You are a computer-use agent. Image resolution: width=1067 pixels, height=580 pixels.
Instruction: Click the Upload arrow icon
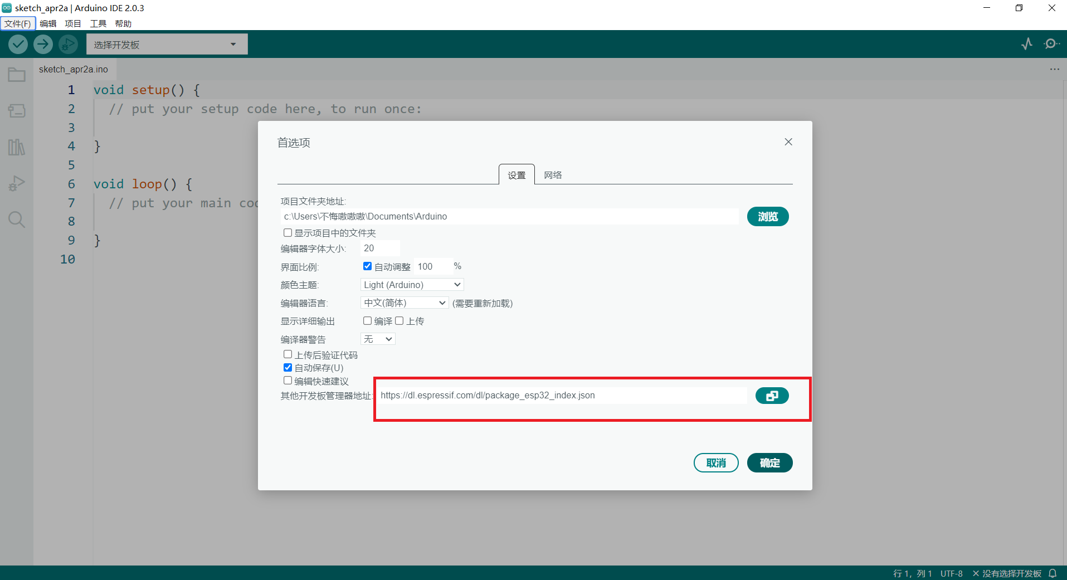pyautogui.click(x=43, y=44)
